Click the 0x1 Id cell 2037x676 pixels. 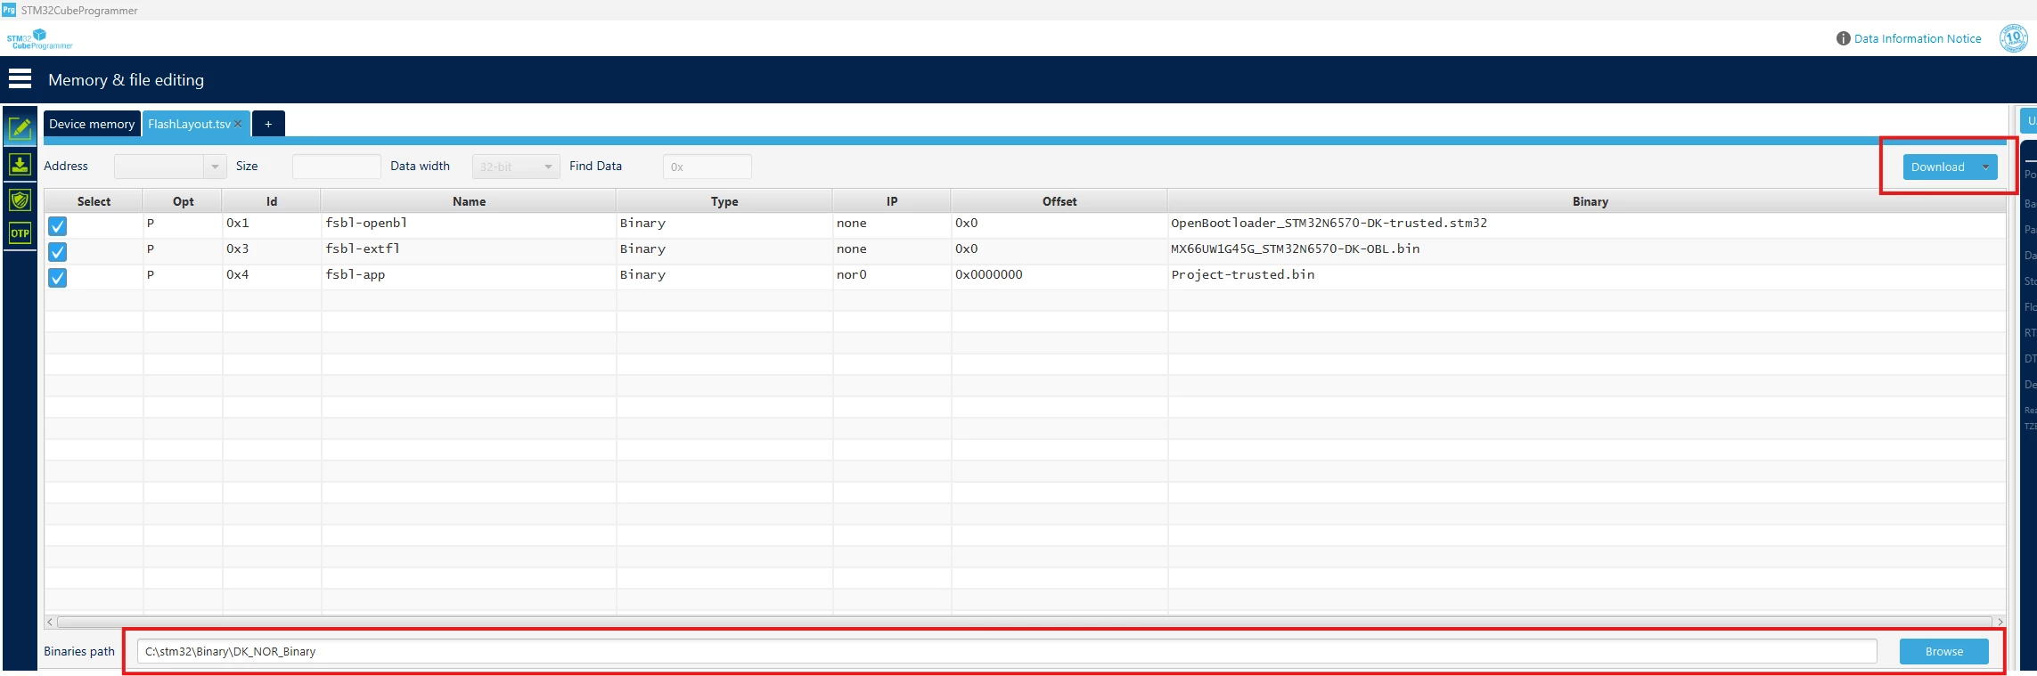272,224
